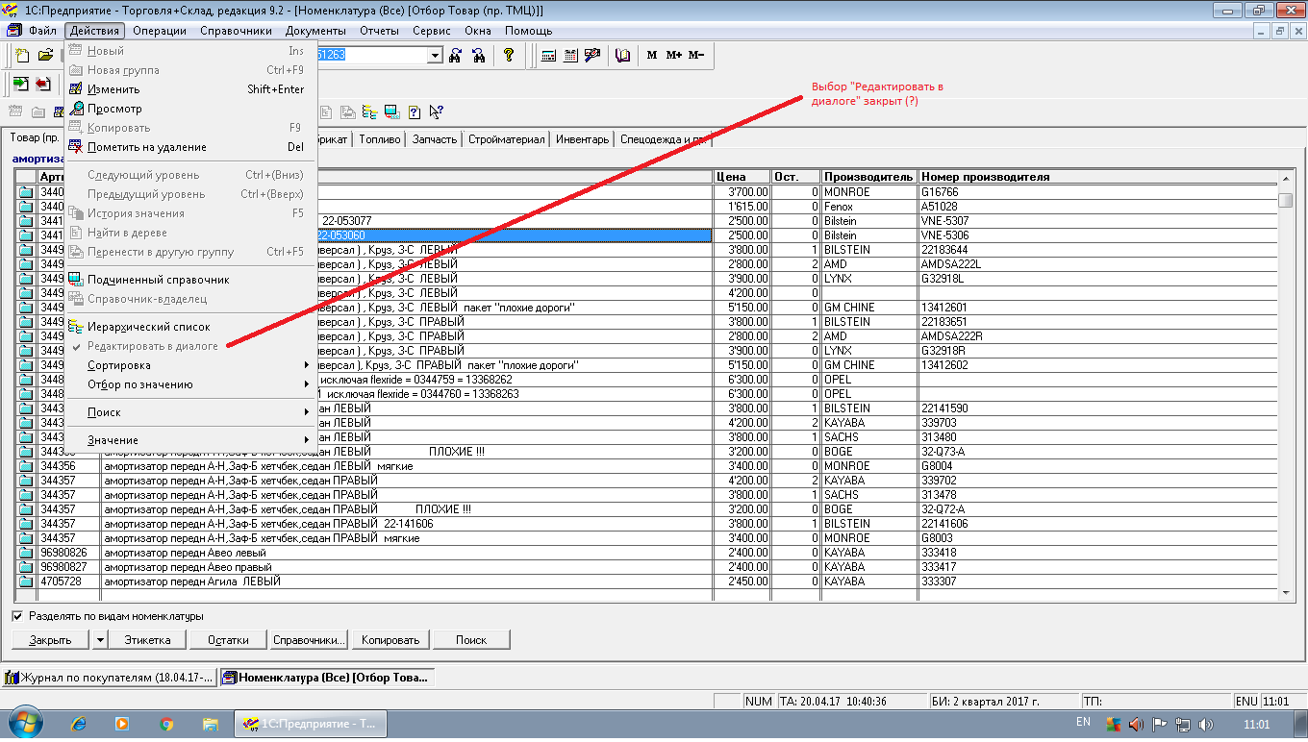Click the binoculars search icon in toolbar
This screenshot has height=742, width=1308.
[456, 56]
